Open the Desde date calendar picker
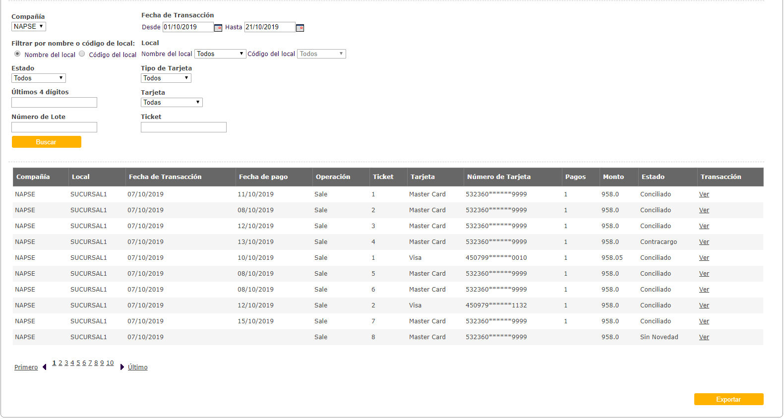The width and height of the screenshot is (784, 419). pos(218,28)
